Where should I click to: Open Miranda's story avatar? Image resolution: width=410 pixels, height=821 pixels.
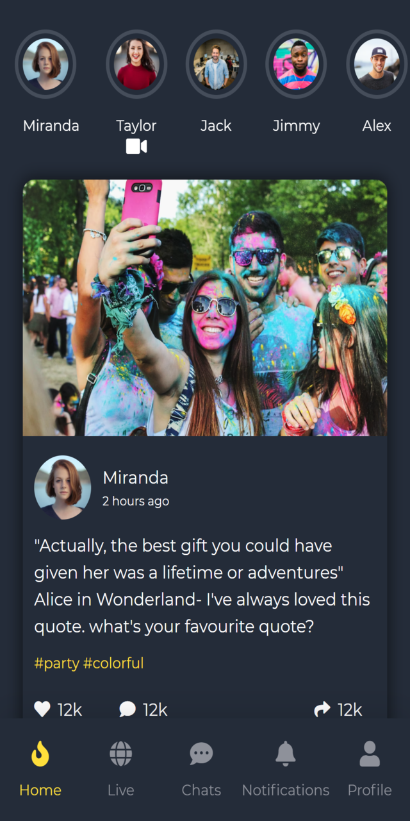(x=45, y=64)
